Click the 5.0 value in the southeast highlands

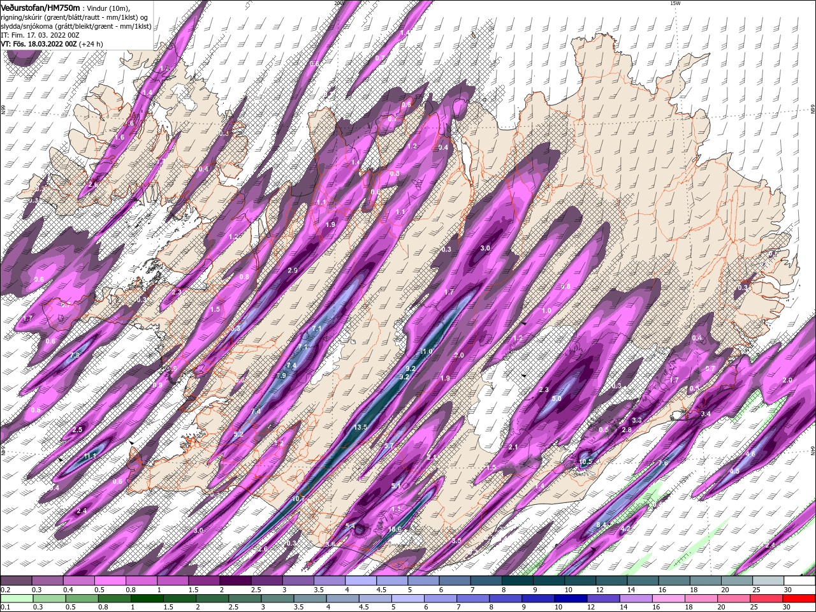(557, 398)
